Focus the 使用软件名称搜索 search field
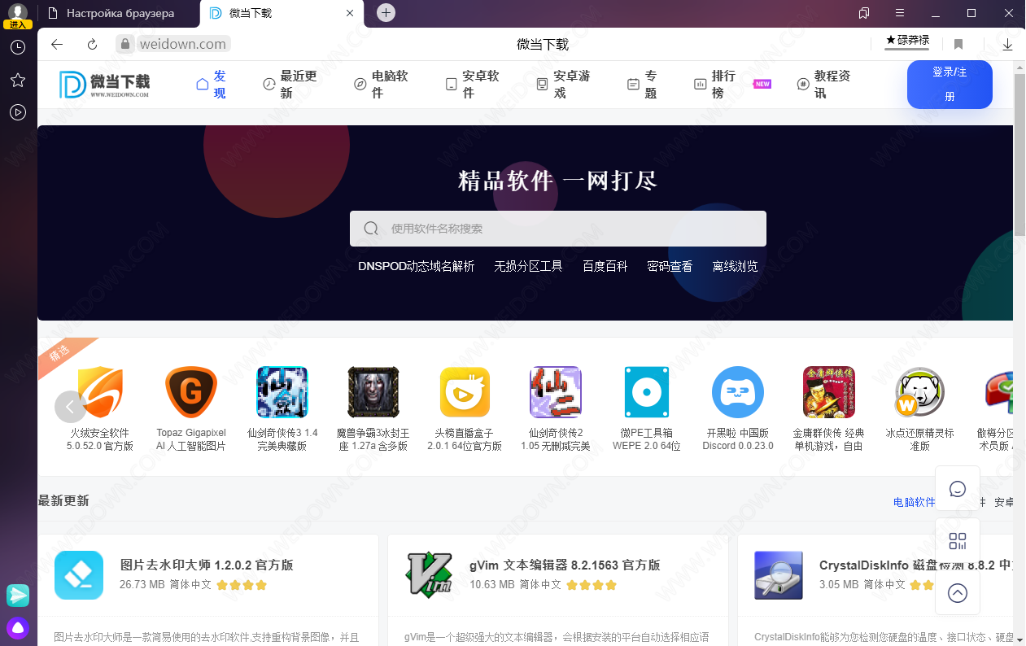Viewport: 1026px width, 646px height. [558, 229]
